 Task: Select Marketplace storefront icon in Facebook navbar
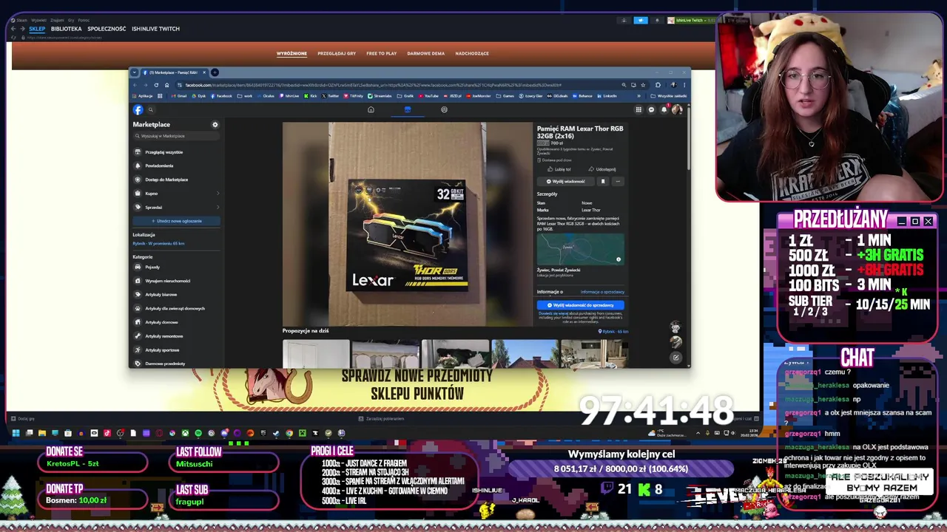pyautogui.click(x=407, y=109)
